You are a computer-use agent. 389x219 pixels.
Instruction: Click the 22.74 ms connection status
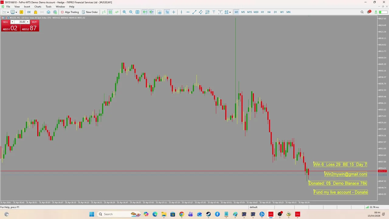[x=372, y=207]
